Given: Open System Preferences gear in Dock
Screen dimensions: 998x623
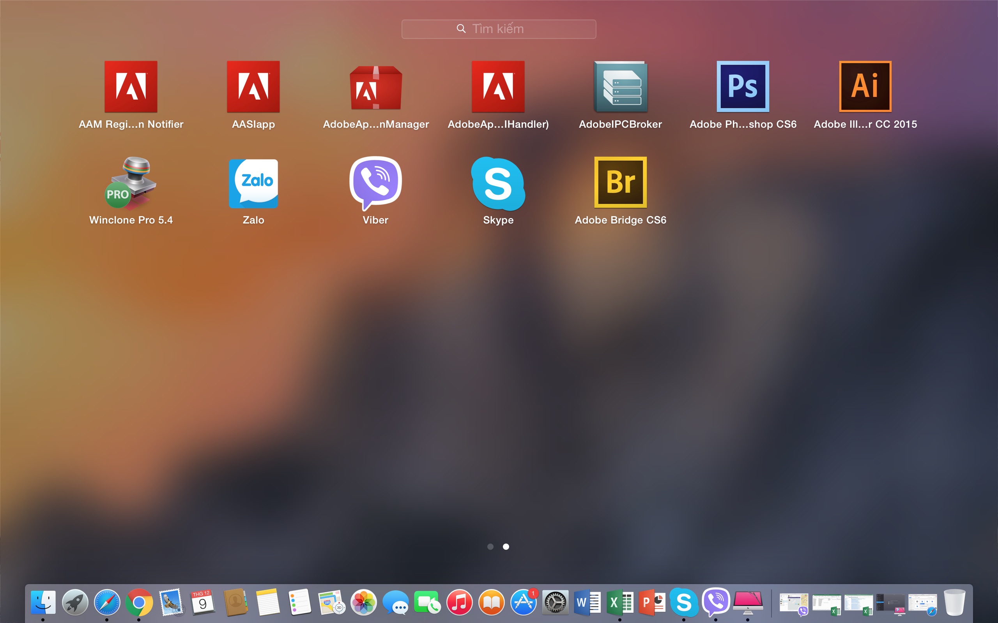Looking at the screenshot, I should point(555,602).
